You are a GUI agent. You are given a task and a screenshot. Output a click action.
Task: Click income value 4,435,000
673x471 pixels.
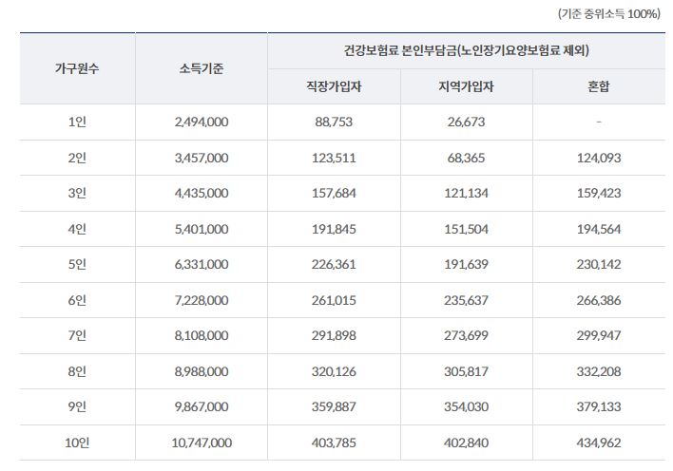tap(202, 193)
